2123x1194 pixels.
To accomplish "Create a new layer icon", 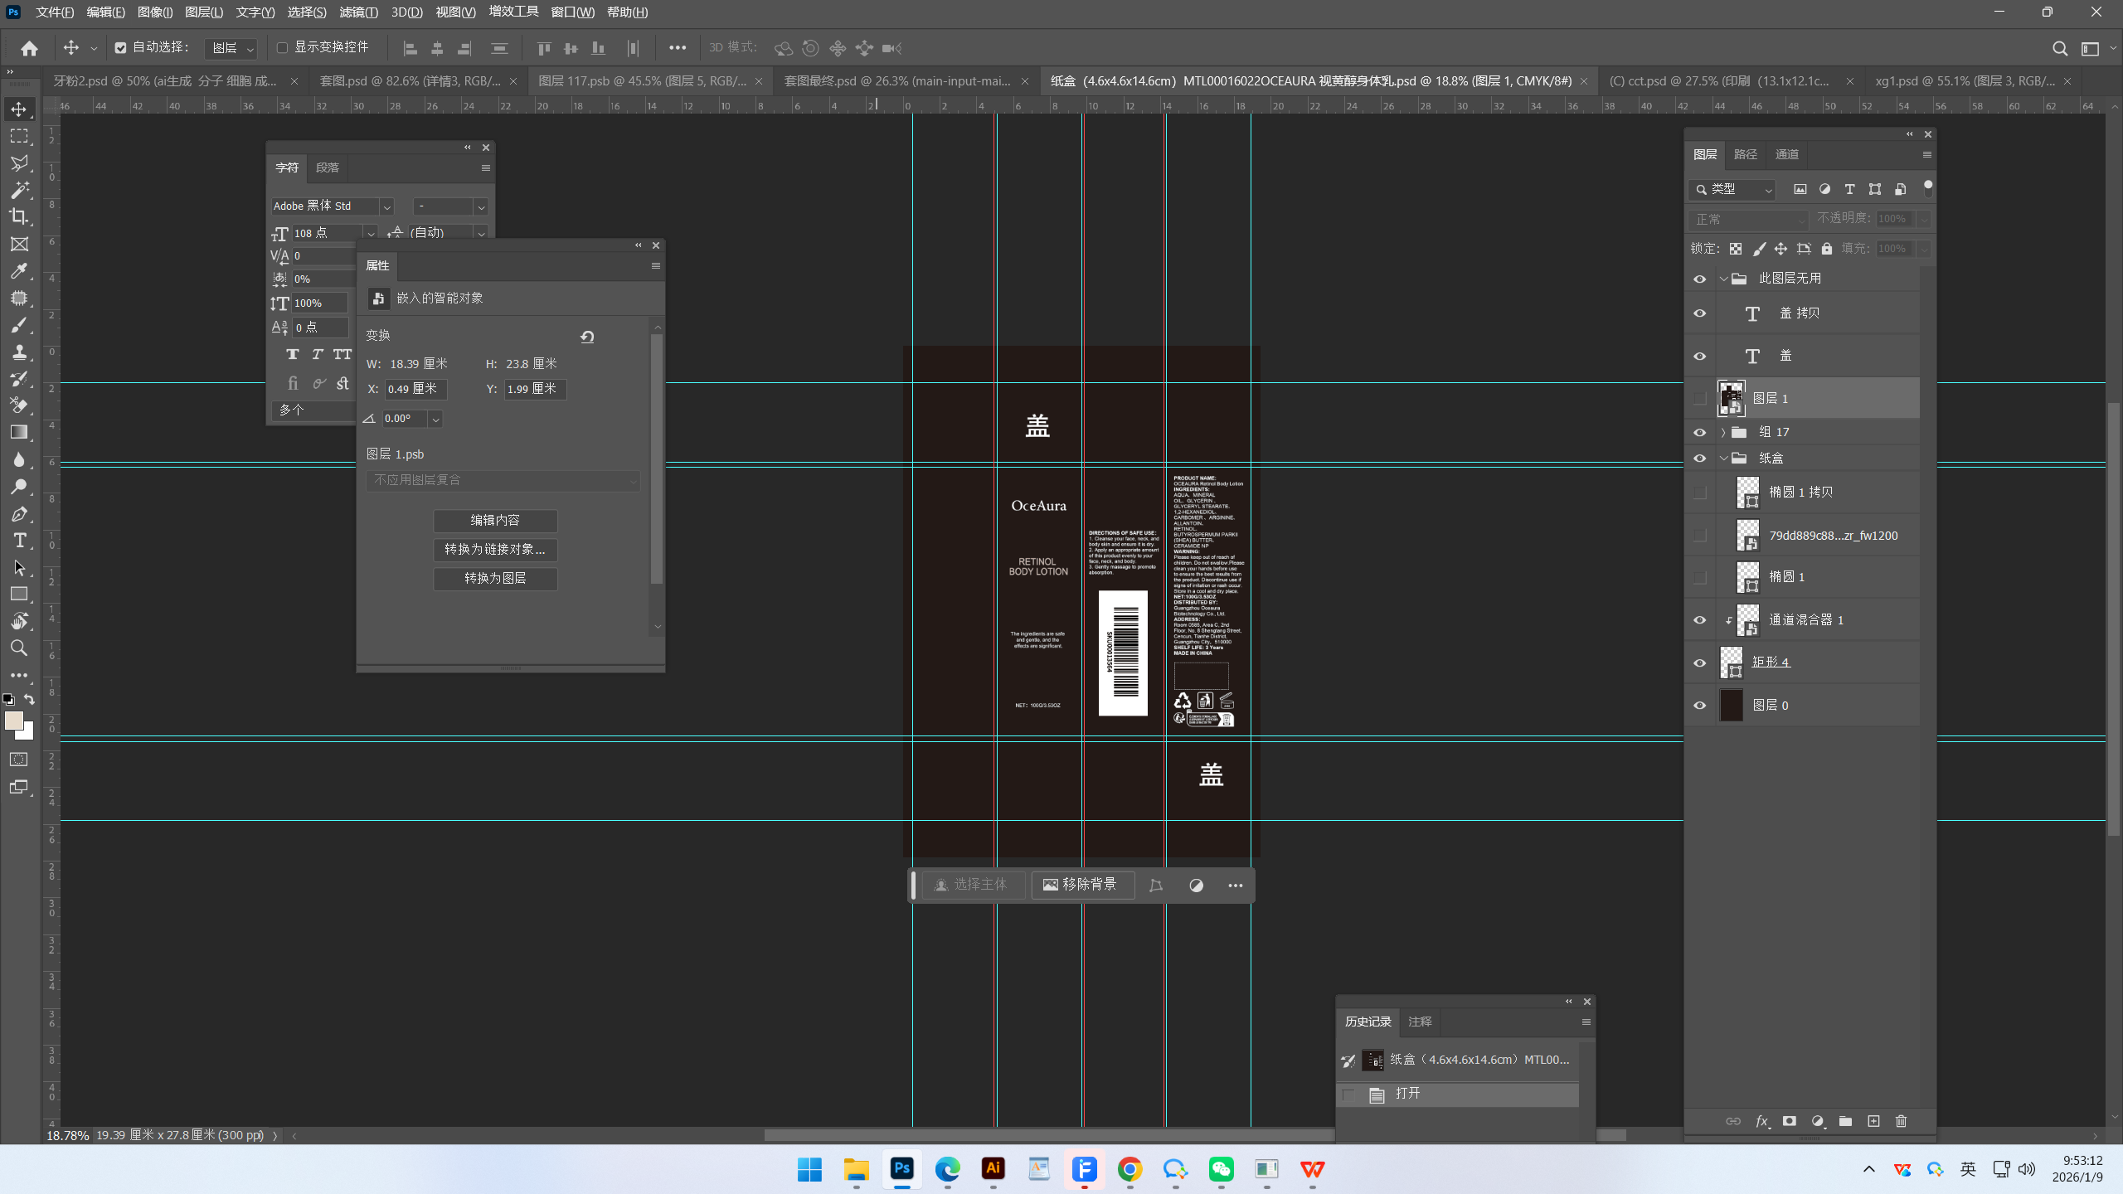I will [x=1873, y=1121].
